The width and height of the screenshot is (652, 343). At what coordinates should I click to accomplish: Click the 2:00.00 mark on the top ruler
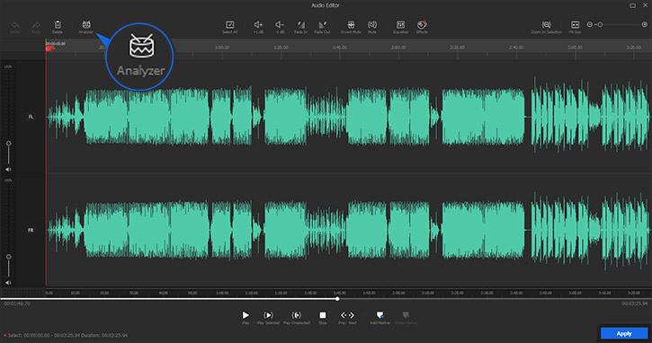coord(398,48)
